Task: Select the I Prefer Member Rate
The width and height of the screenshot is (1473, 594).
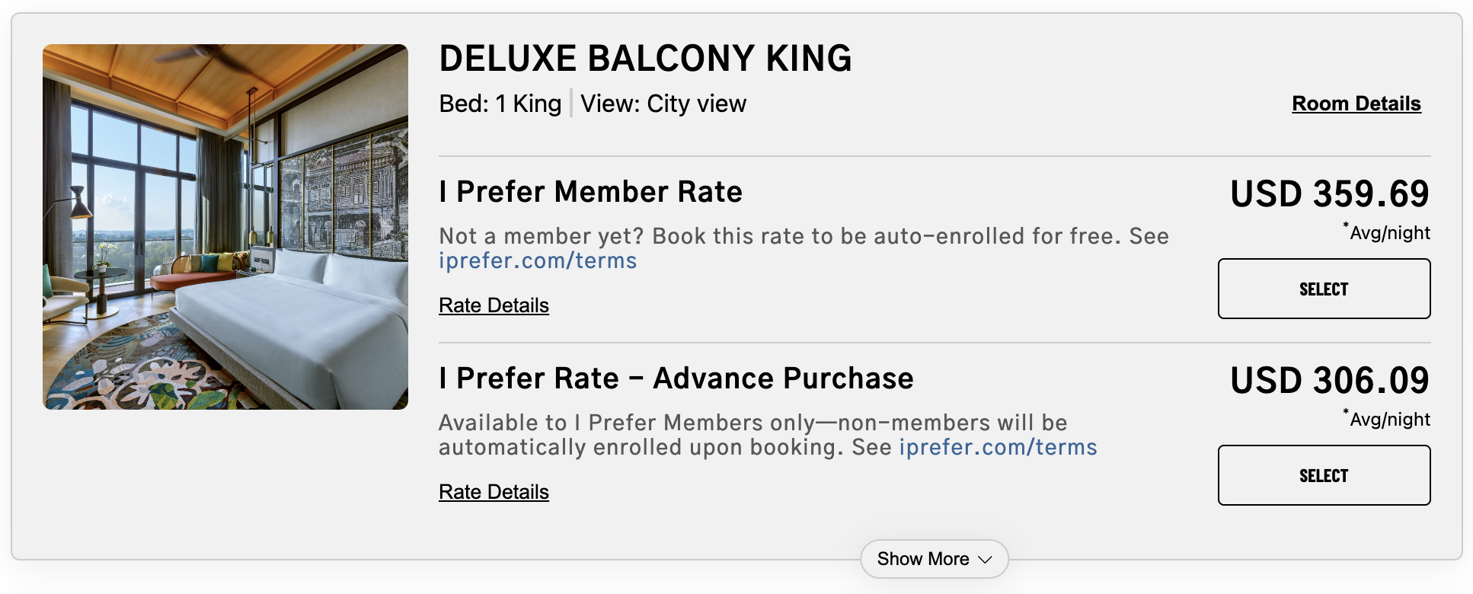Action: pos(1324,289)
